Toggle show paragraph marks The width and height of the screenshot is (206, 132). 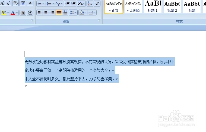pos(97,4)
